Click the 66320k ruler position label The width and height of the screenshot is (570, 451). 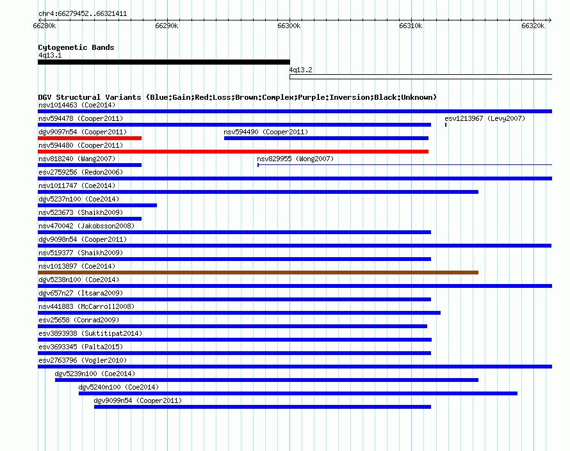tap(533, 26)
